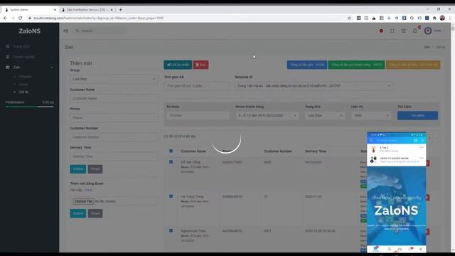The image size is (455, 256).
Task: Open Trang Chủ in the sidebar
Action: tap(21, 46)
